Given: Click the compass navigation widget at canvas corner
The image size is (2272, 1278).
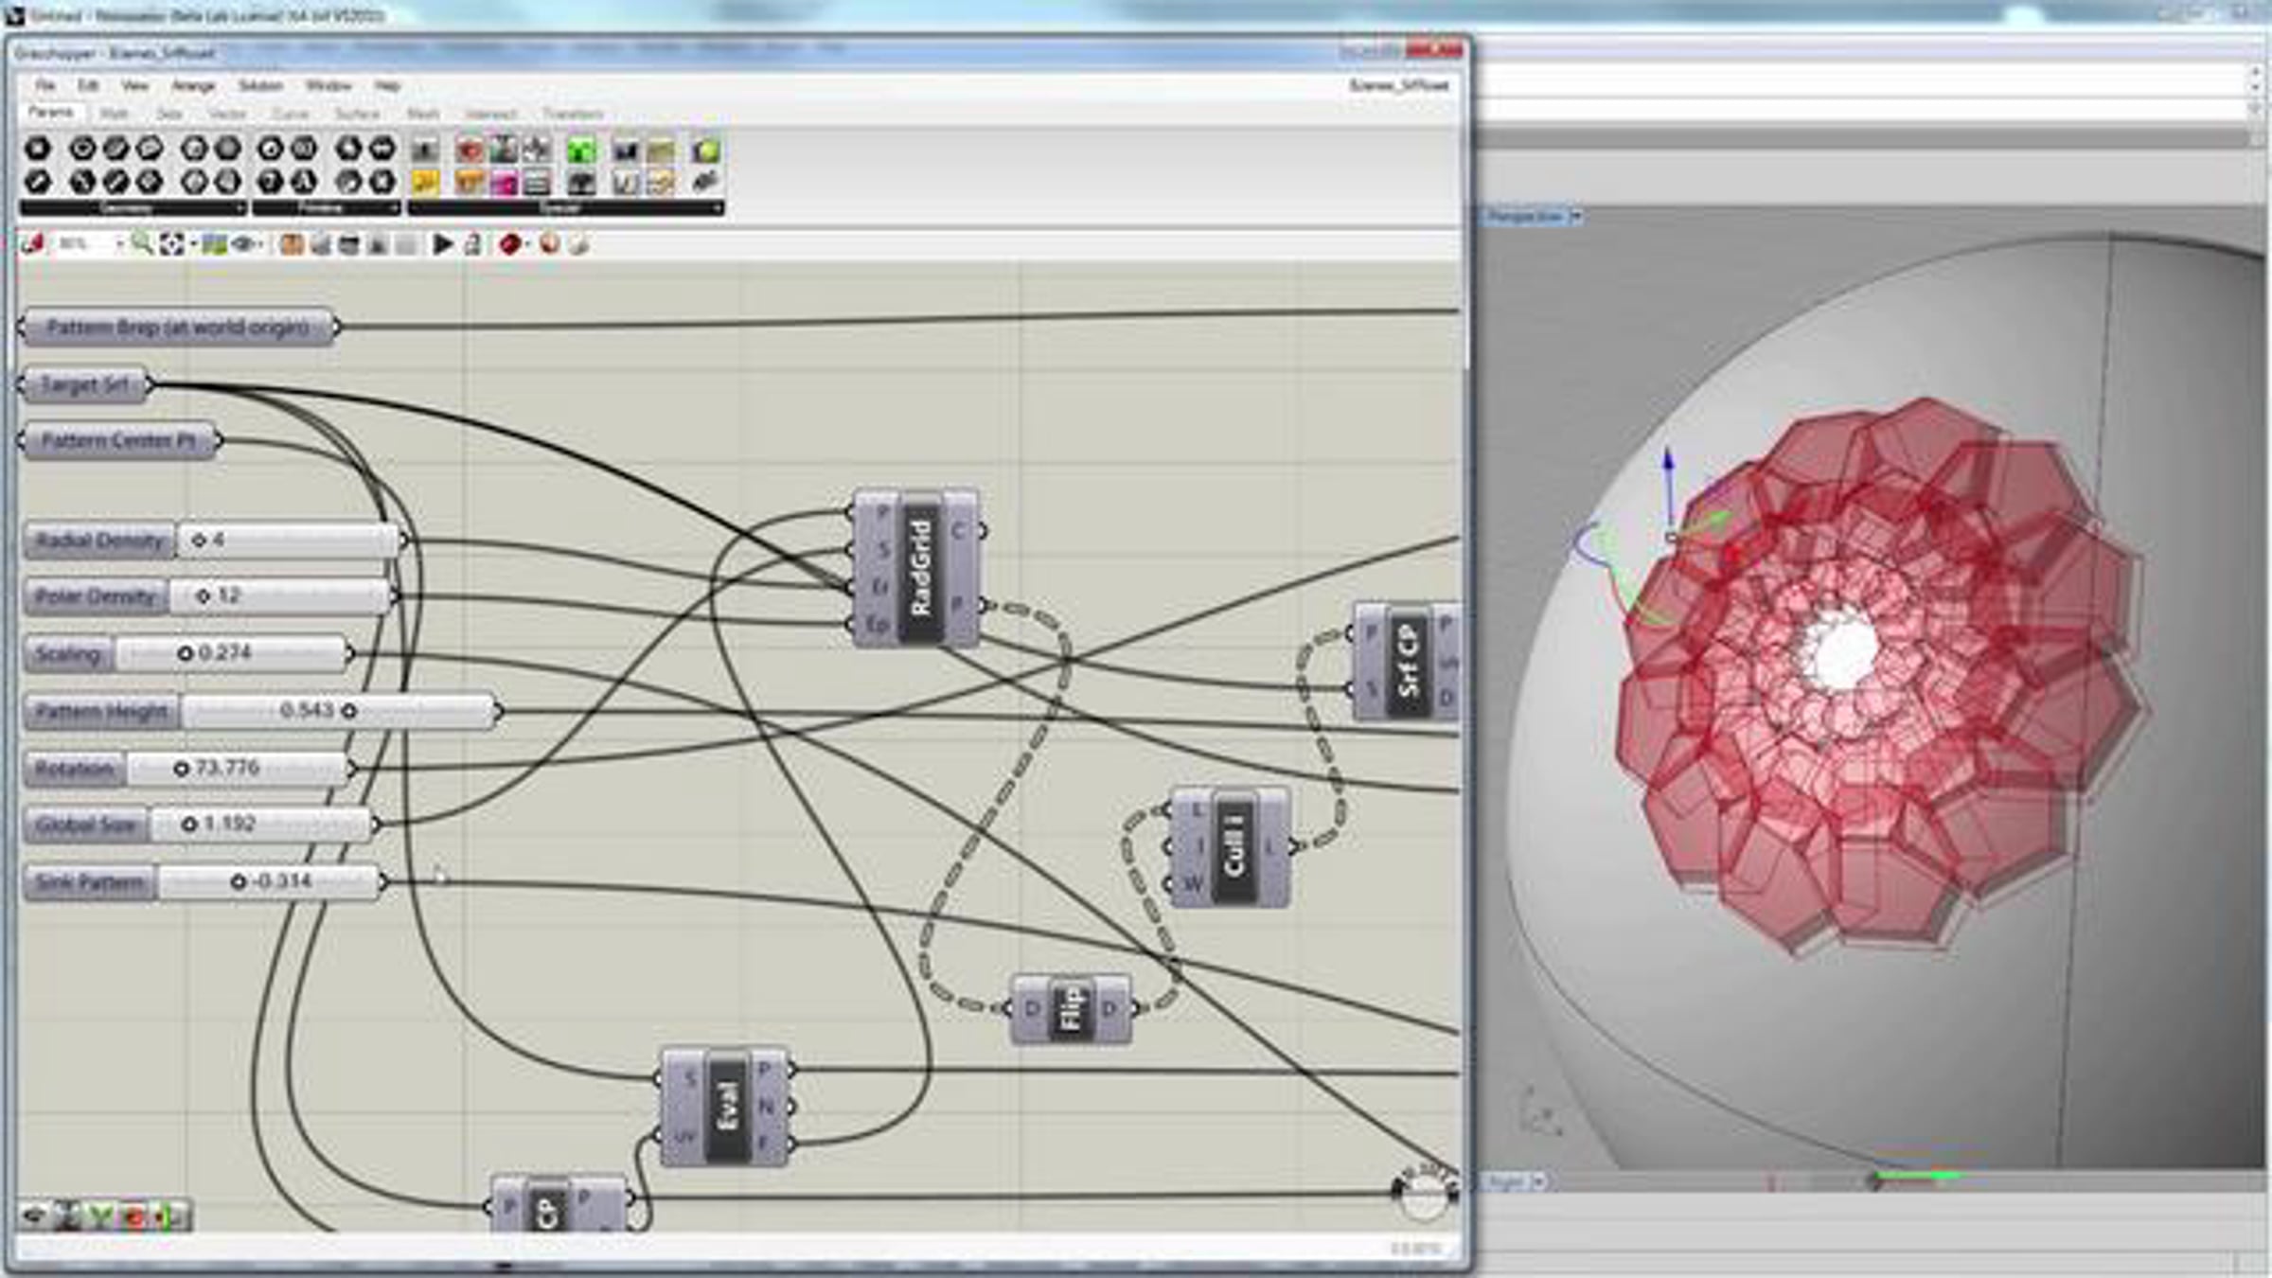Looking at the screenshot, I should (x=1423, y=1193).
